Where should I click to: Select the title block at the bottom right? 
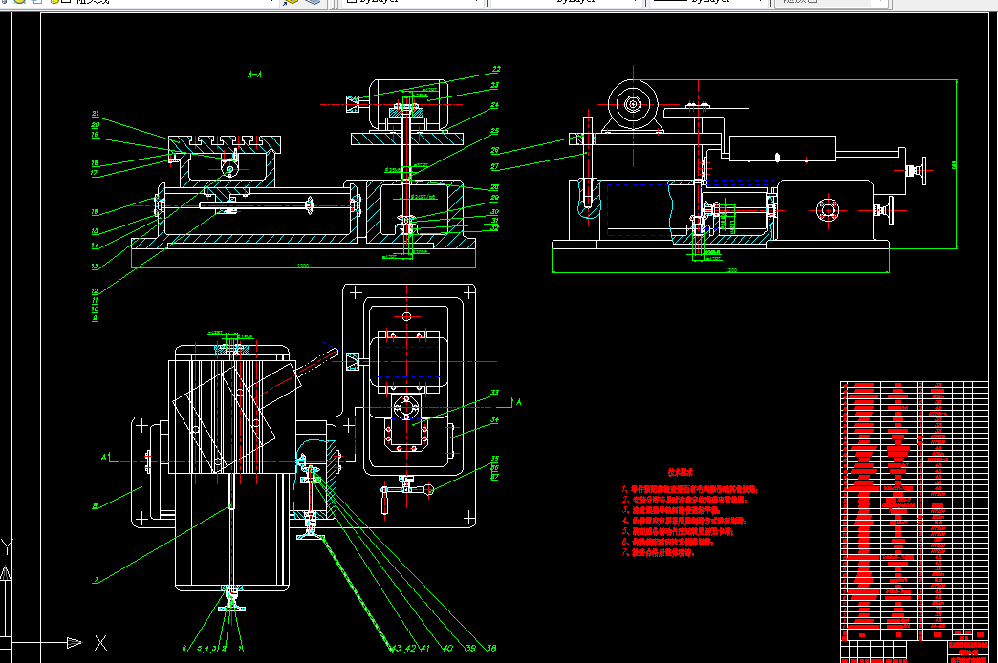tap(915, 651)
